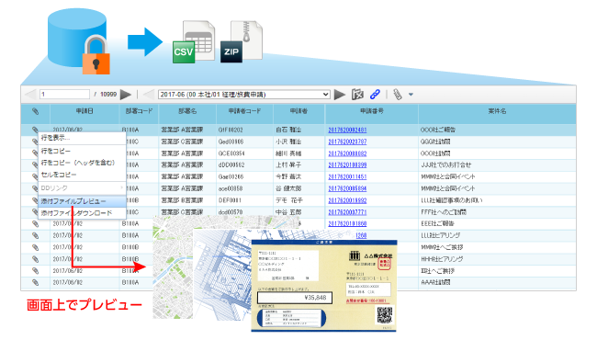Viewport: 597px width, 340px height.
Task: Sort by 部署名 column header
Action: point(187,111)
